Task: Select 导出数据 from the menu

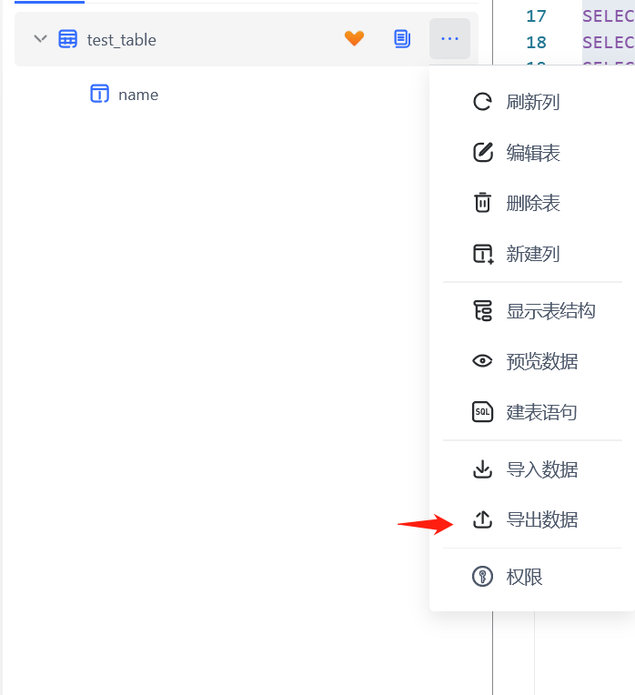Action: [x=532, y=519]
